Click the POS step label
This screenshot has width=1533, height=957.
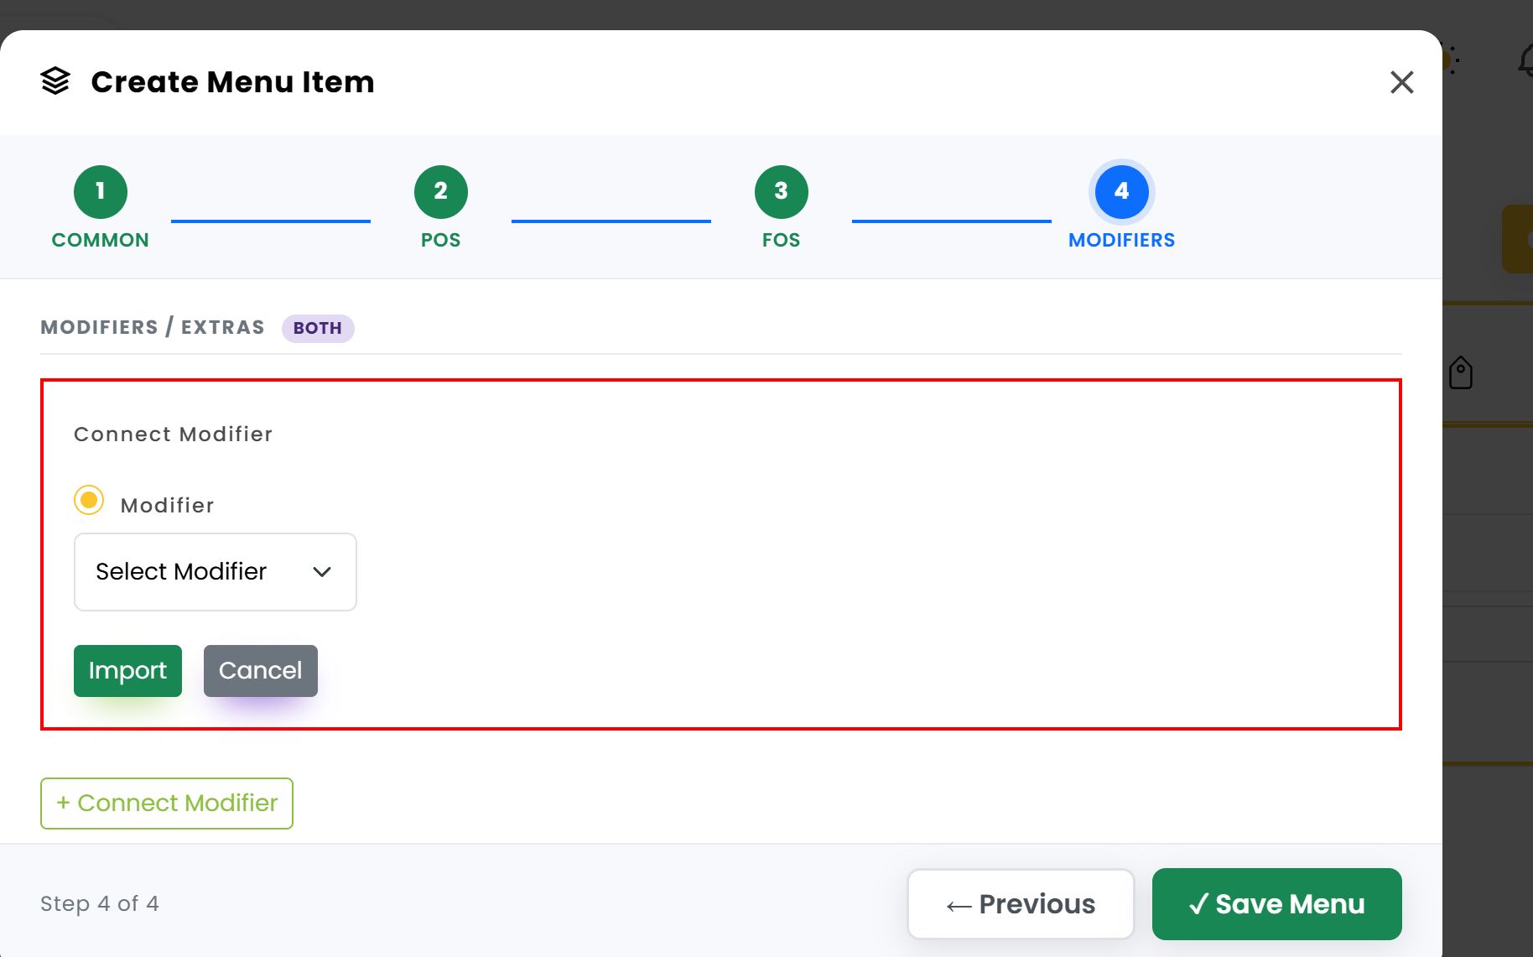tap(441, 240)
